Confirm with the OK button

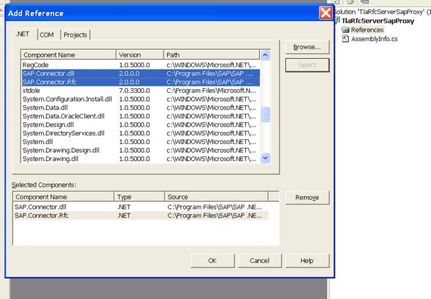tap(213, 261)
